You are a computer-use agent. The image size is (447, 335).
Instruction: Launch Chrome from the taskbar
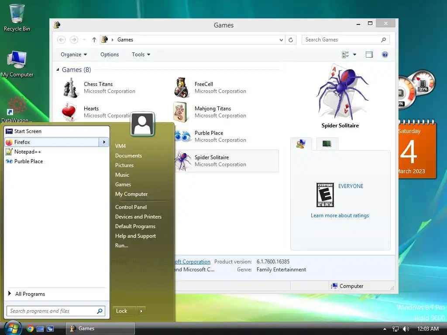pos(30,328)
